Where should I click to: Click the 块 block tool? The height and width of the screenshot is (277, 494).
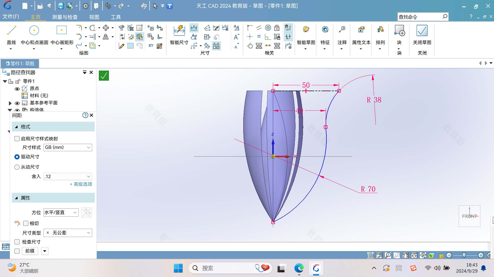[399, 35]
